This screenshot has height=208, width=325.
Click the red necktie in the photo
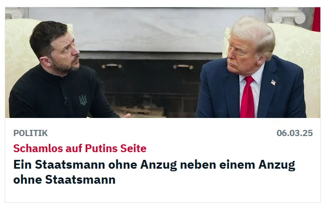(x=248, y=97)
